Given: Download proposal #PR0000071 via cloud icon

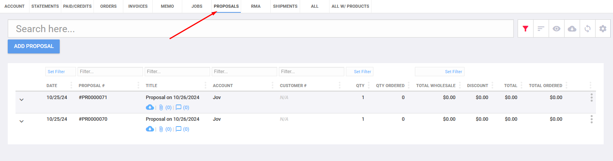Looking at the screenshot, I should click(150, 107).
